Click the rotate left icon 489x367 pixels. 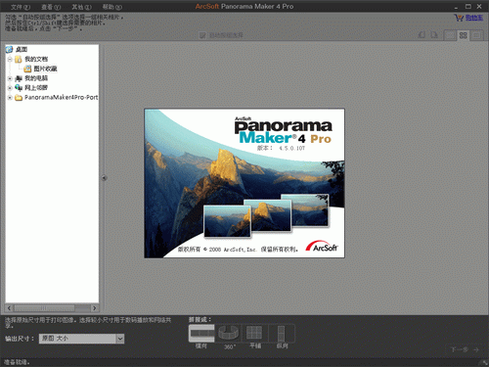tap(422, 34)
